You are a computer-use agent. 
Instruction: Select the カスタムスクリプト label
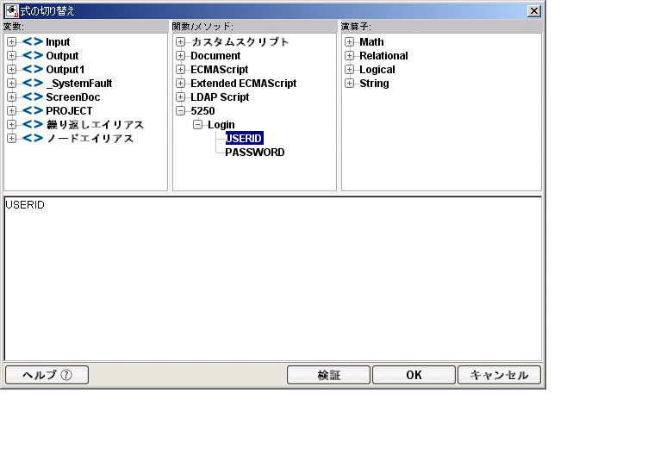[x=240, y=41]
